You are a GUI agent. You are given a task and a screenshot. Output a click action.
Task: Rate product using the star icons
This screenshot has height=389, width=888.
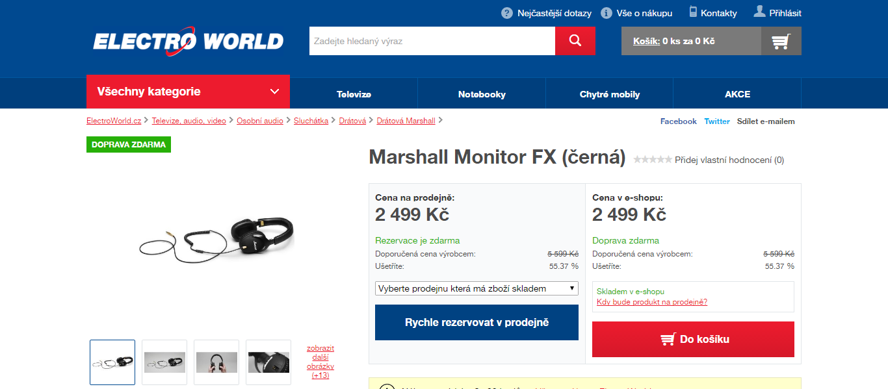(x=653, y=160)
